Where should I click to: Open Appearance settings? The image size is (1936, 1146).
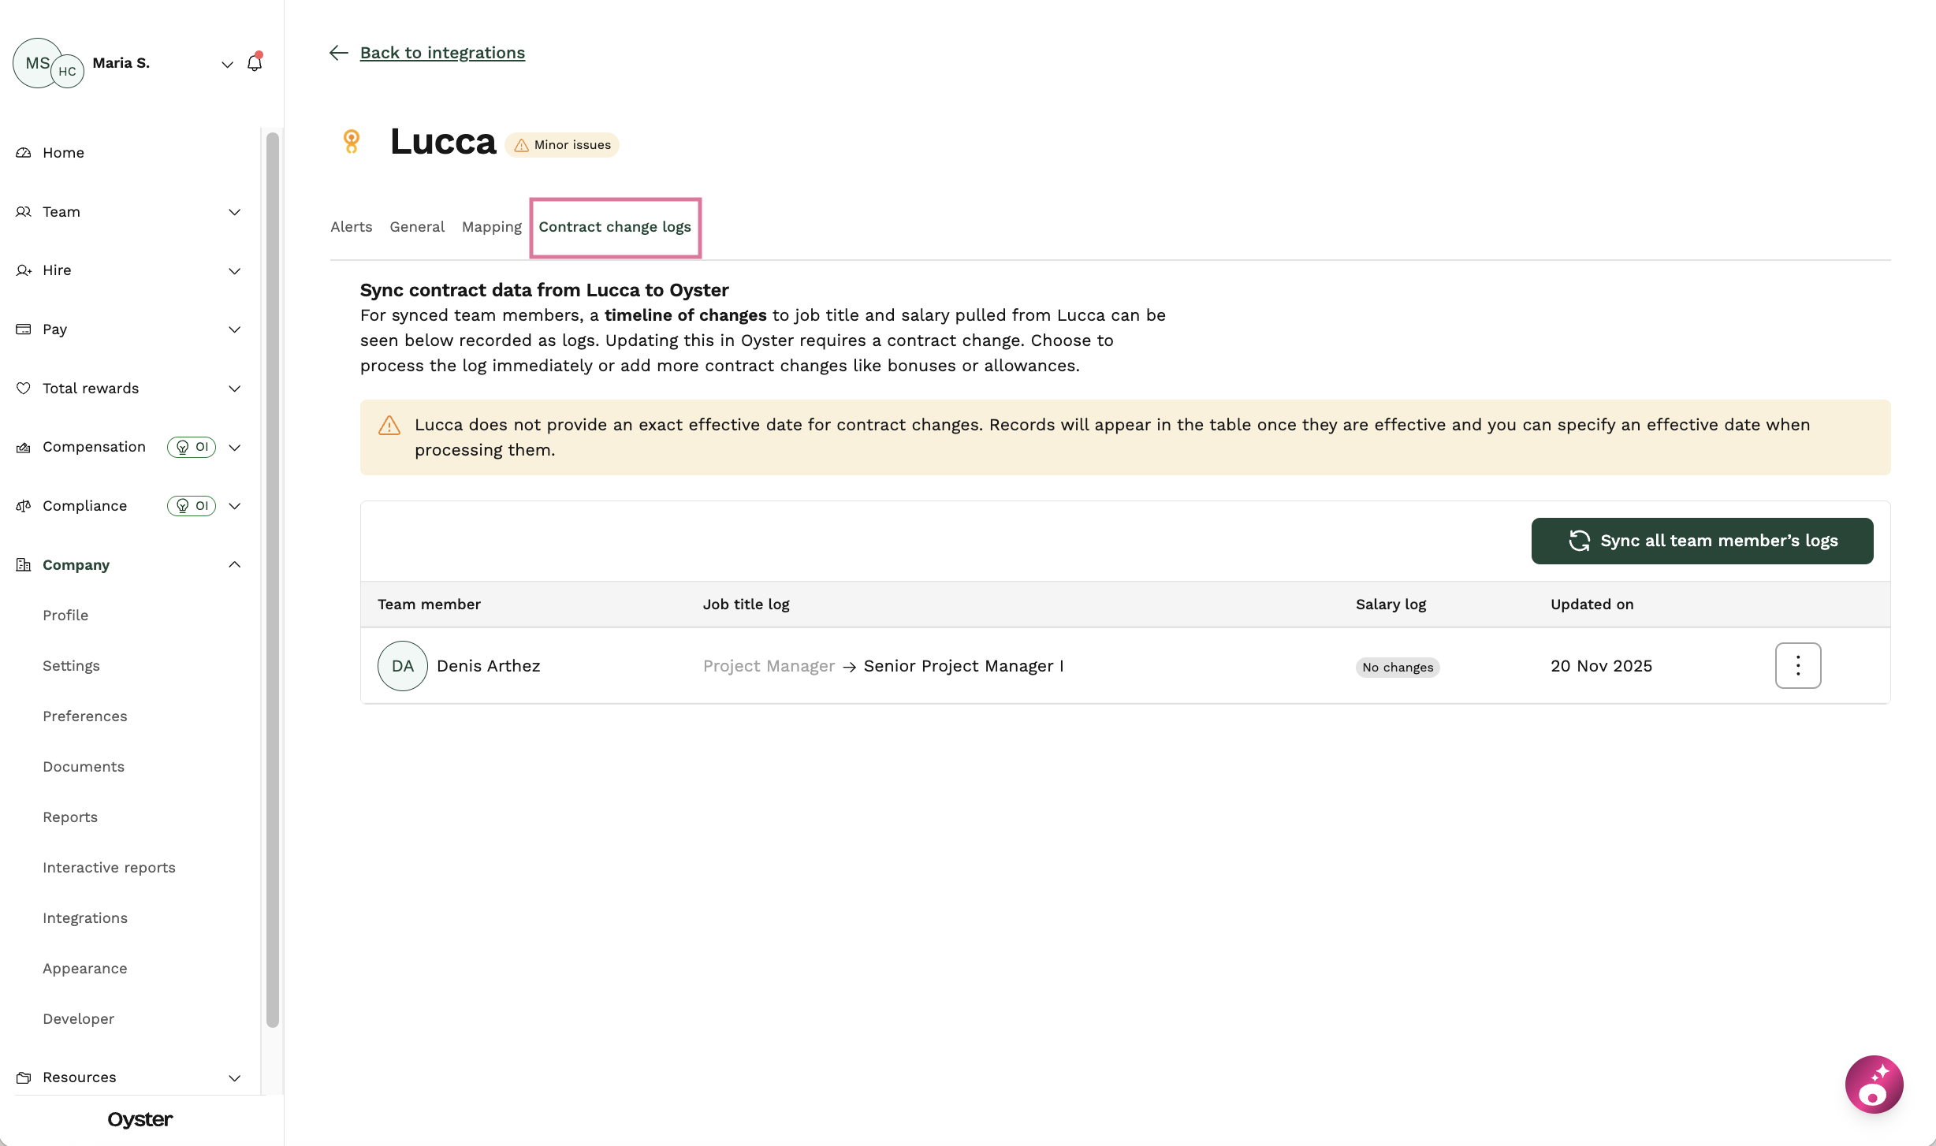pyautogui.click(x=85, y=969)
